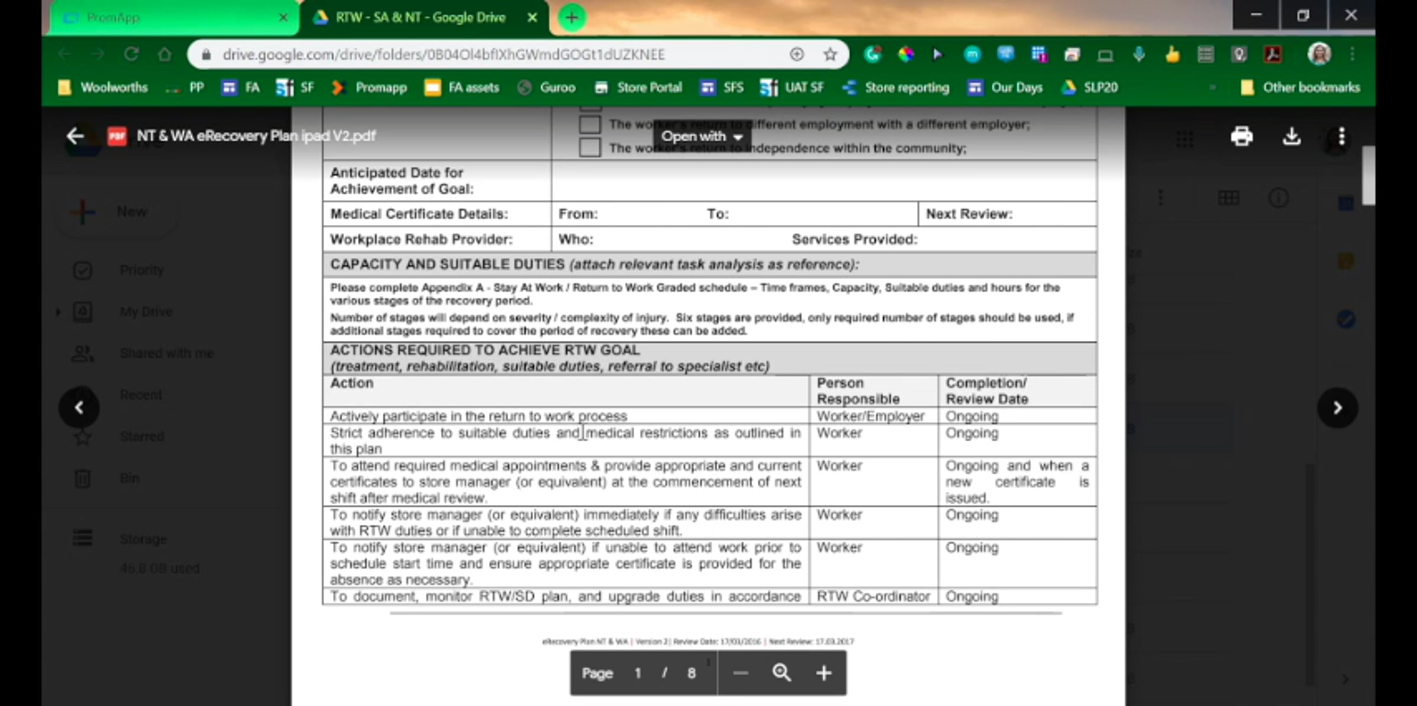Expand My Drive tree arrow
This screenshot has width=1417, height=706.
pyautogui.click(x=58, y=311)
